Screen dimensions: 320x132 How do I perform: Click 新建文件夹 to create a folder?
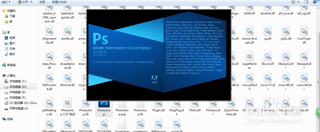(x=59, y=2)
